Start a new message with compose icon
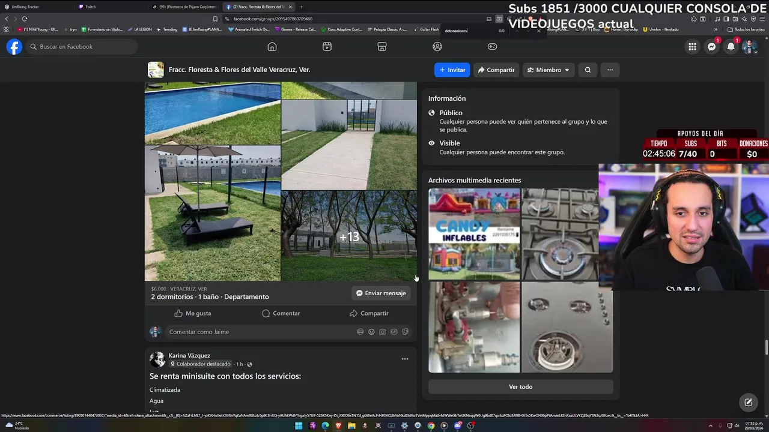The image size is (769, 432). point(749,403)
